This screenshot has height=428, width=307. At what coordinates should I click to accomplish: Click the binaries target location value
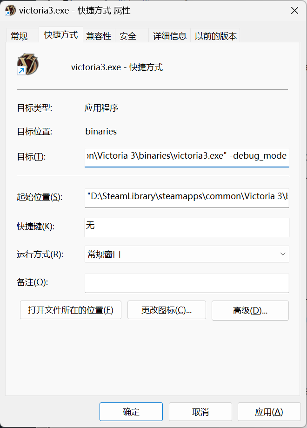(x=101, y=132)
